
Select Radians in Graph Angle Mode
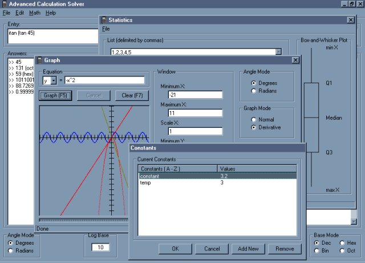[x=254, y=91]
